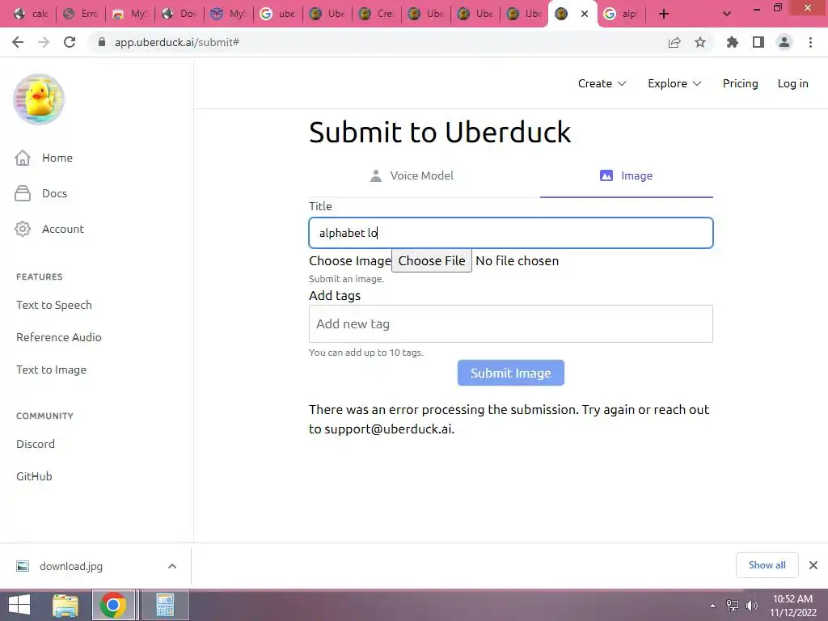The height and width of the screenshot is (621, 828).
Task: Open the taskbar clock and date
Action: point(792,606)
